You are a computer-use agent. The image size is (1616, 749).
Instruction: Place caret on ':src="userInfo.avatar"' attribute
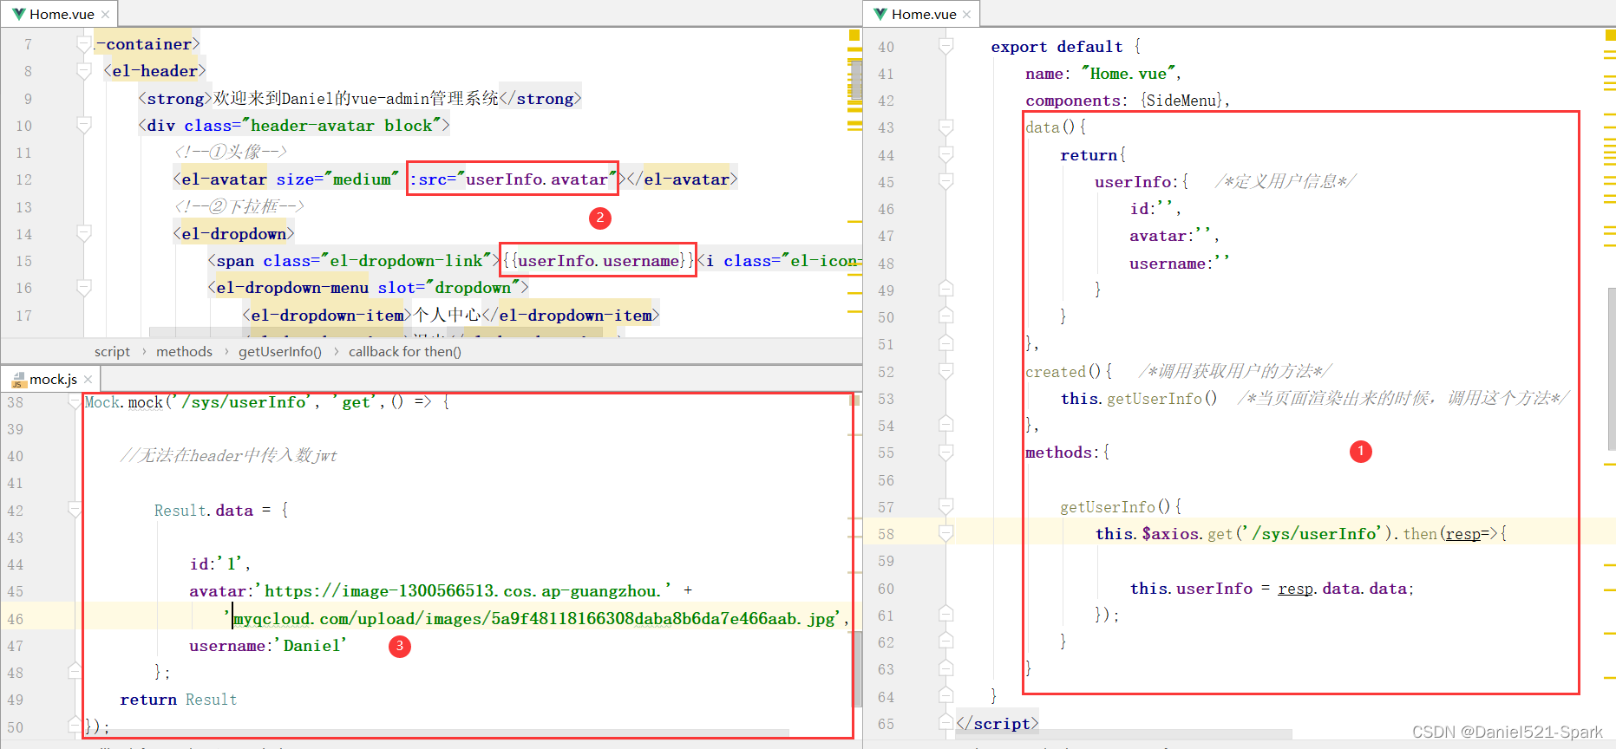tap(513, 179)
